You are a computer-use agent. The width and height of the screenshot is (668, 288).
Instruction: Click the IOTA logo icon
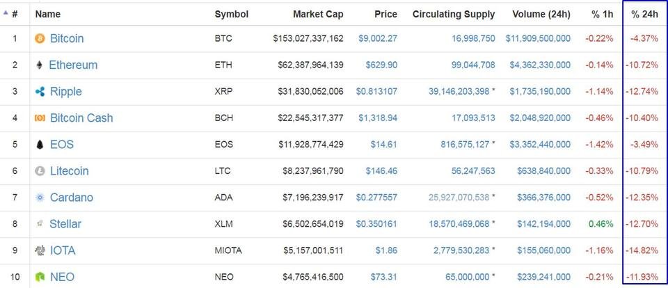tap(40, 251)
